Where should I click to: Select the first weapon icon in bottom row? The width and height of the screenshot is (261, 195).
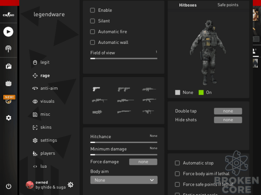pyautogui.click(x=97, y=112)
